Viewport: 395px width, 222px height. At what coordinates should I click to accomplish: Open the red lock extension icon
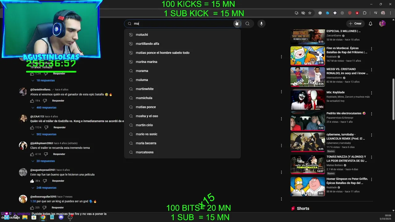tap(357, 13)
